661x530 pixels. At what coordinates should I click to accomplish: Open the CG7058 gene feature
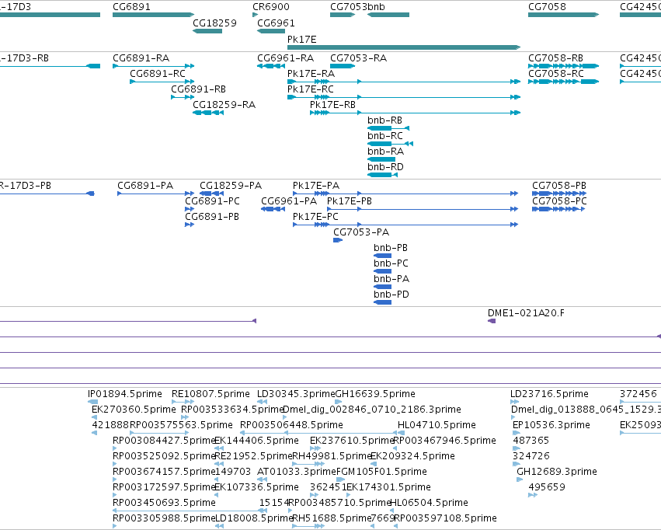pyautogui.click(x=563, y=15)
